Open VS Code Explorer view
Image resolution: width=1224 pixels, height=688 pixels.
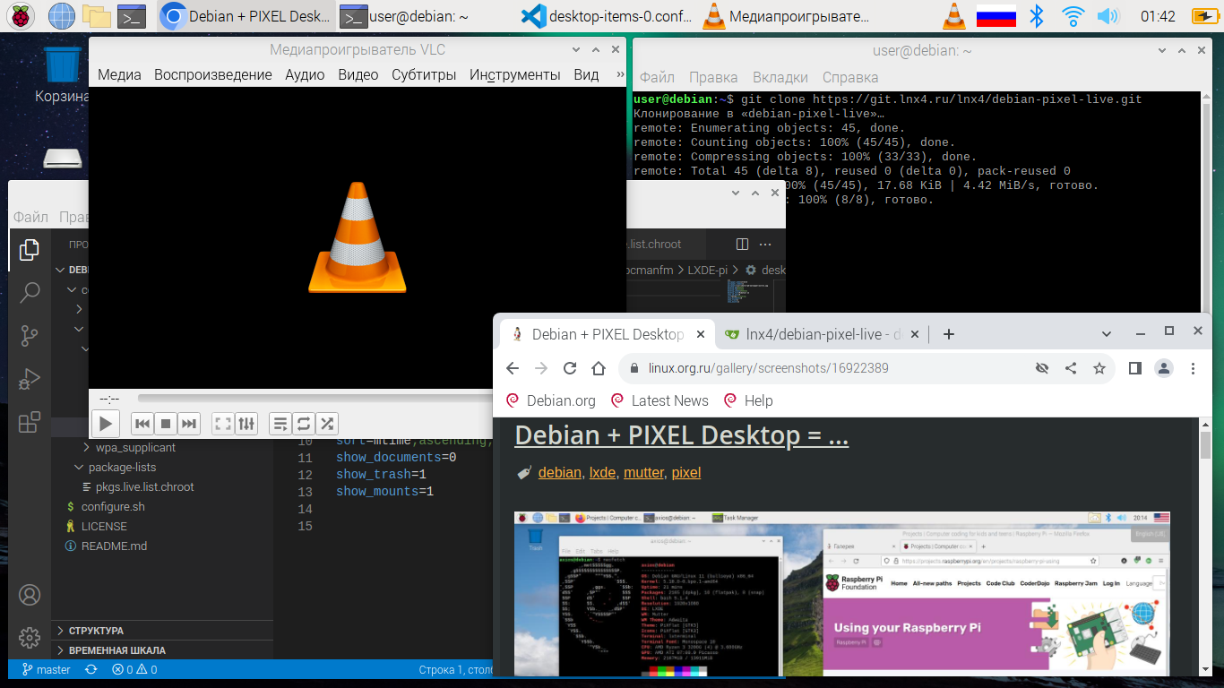point(30,251)
